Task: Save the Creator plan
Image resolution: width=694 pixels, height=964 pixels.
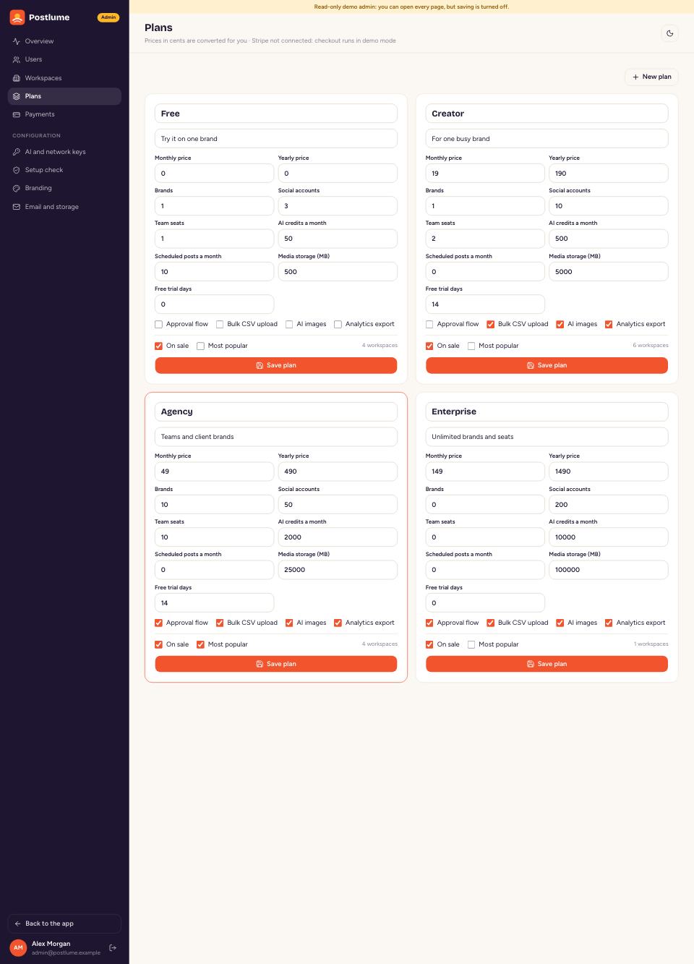Action: pos(547,365)
